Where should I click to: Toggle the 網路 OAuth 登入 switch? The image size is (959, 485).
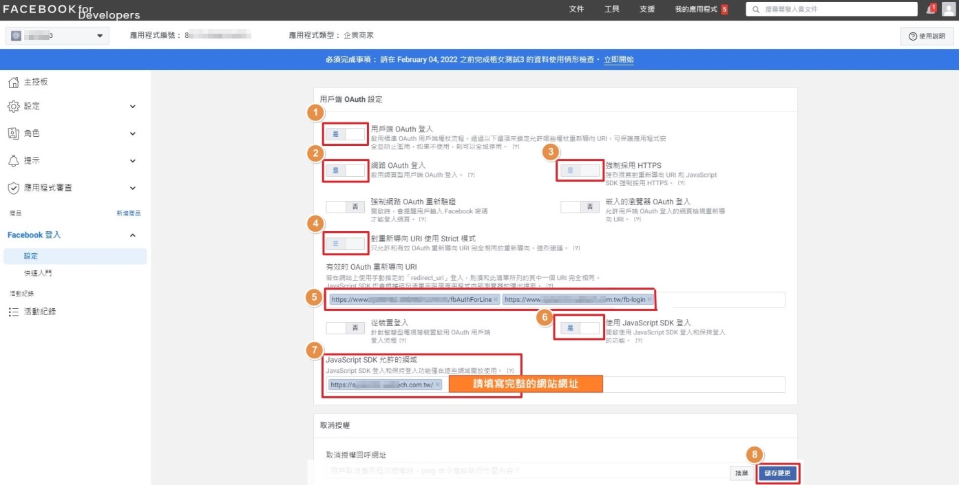coord(346,171)
